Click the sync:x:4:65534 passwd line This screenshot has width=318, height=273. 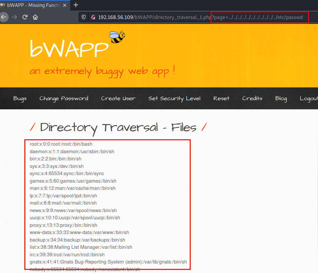coord(67,174)
